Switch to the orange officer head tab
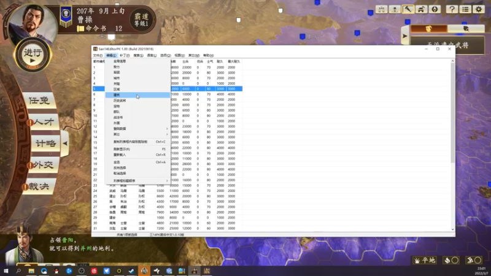491x276 pixels. [428, 29]
